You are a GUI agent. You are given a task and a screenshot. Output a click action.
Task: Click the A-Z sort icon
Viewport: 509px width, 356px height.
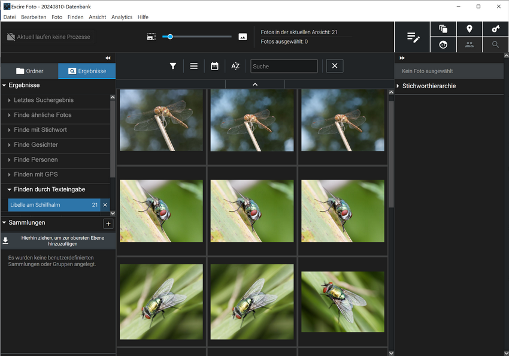(x=235, y=66)
